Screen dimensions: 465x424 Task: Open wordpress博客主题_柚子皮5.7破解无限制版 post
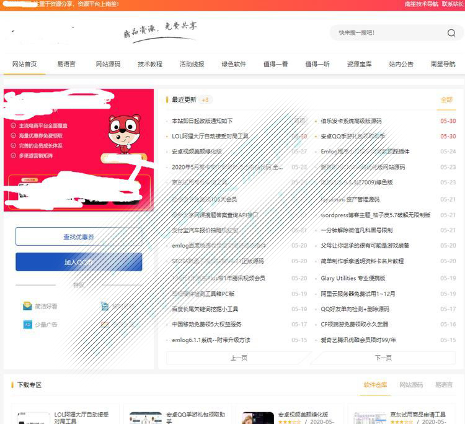pos(376,215)
